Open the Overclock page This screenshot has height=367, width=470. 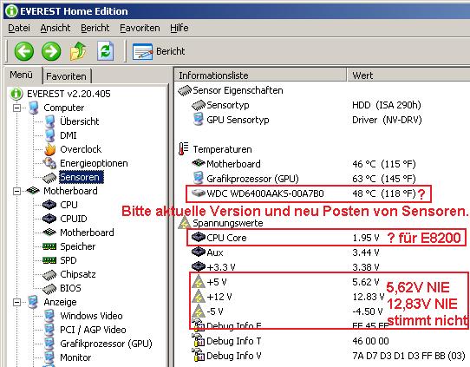(81, 149)
